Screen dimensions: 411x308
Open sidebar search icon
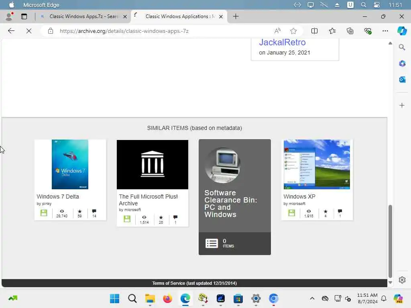[402, 47]
